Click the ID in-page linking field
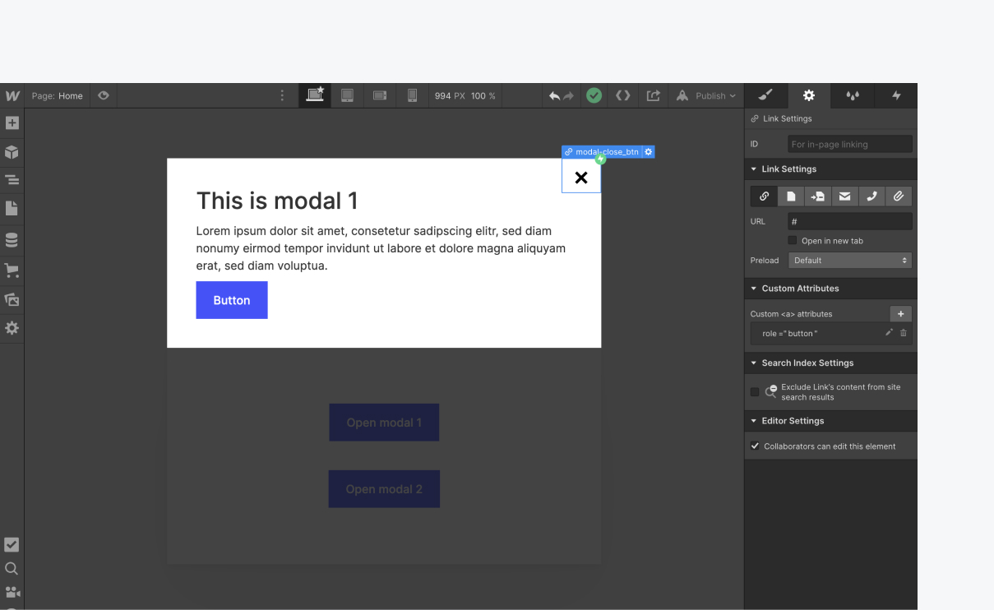 850,144
